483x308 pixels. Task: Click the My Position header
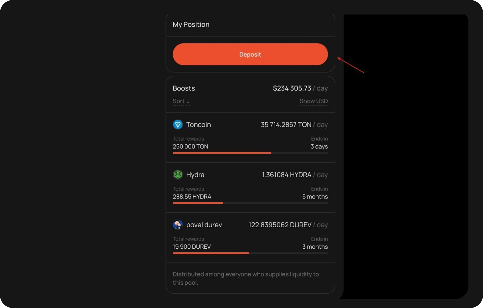point(191,24)
